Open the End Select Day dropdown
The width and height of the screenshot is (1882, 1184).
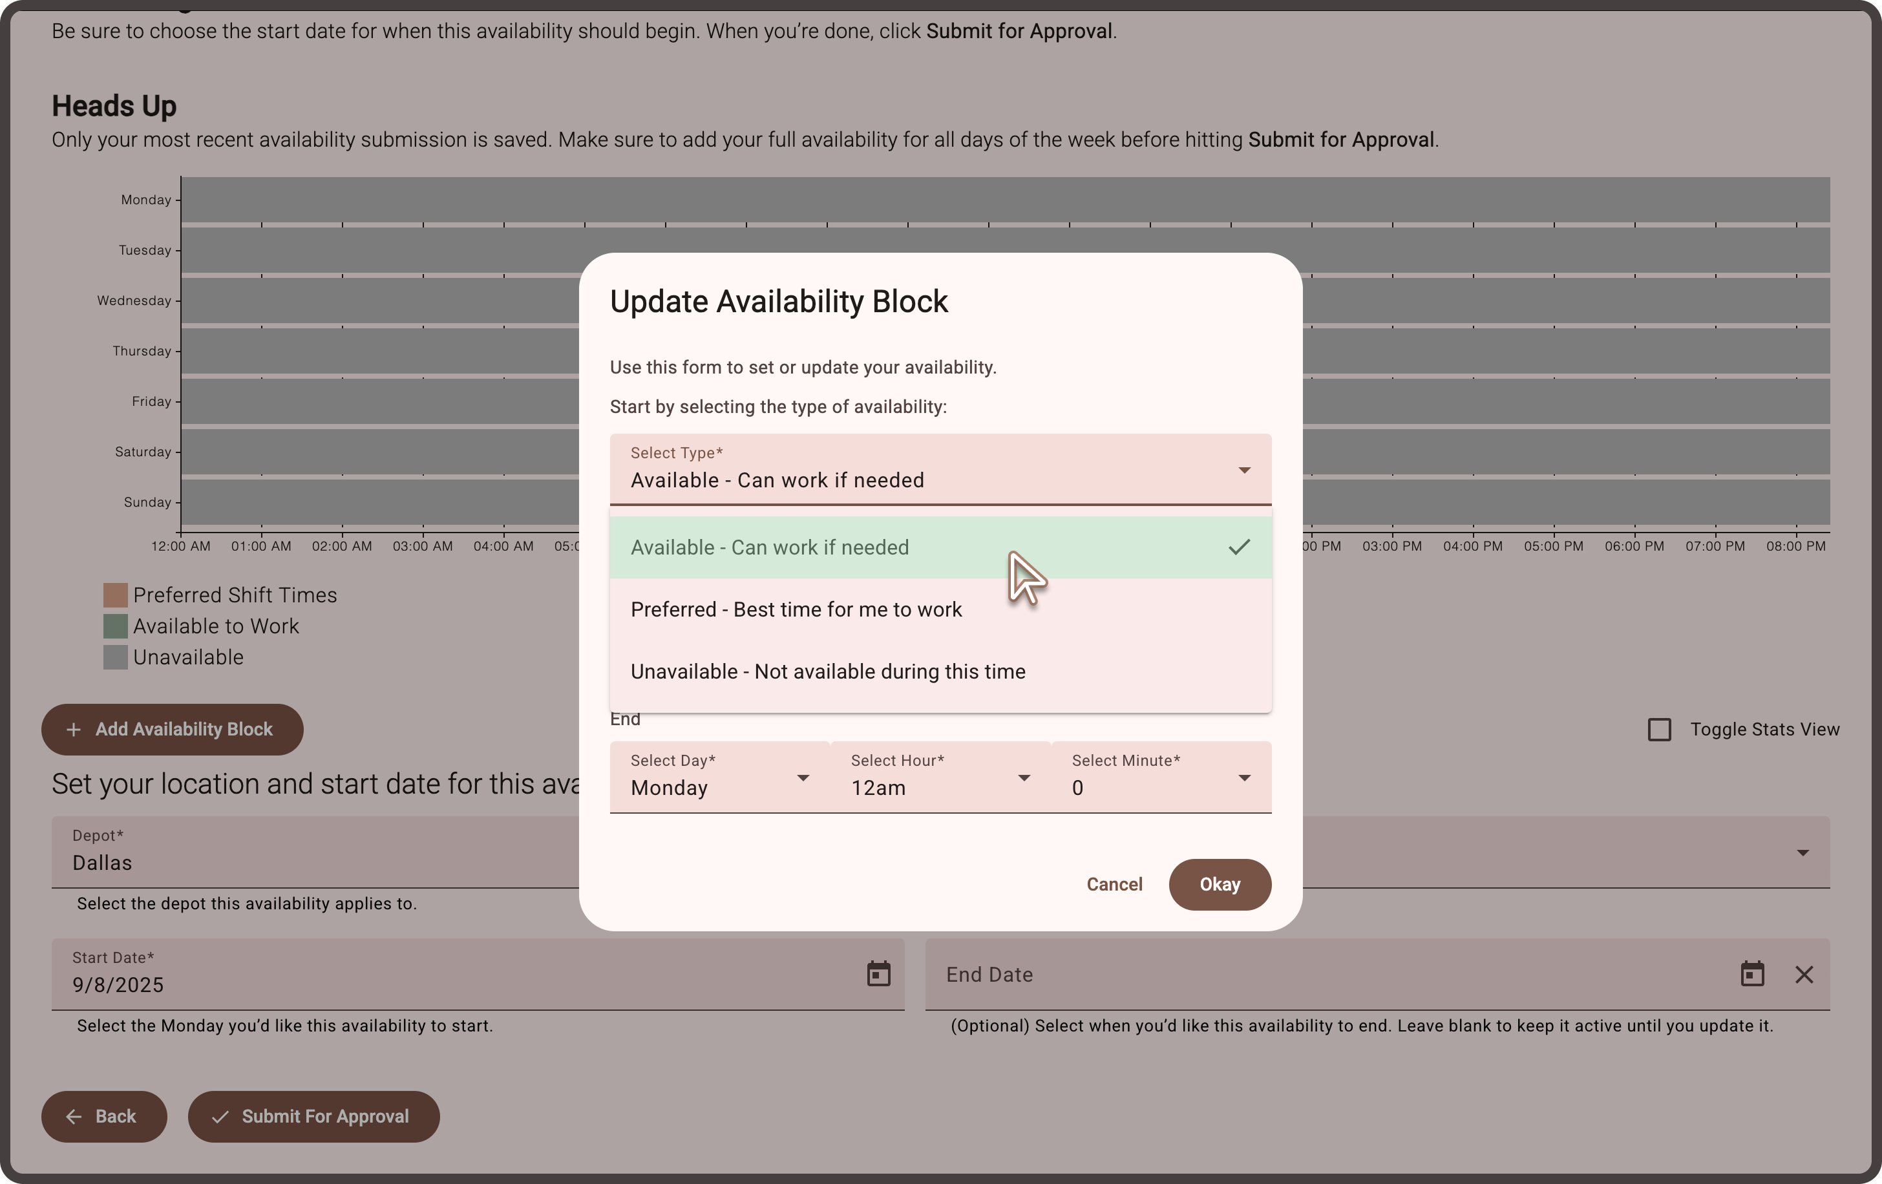coord(719,777)
